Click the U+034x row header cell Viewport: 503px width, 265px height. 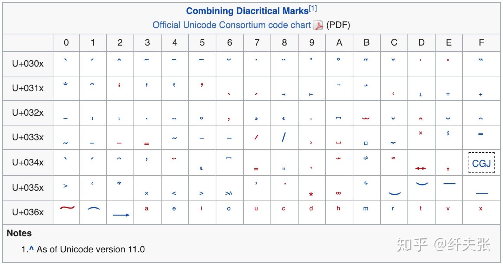[x=28, y=163]
